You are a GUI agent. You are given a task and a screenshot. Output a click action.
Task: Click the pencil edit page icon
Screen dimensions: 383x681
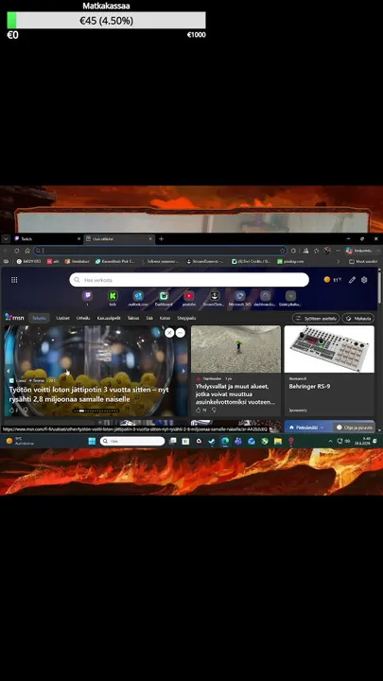click(352, 280)
